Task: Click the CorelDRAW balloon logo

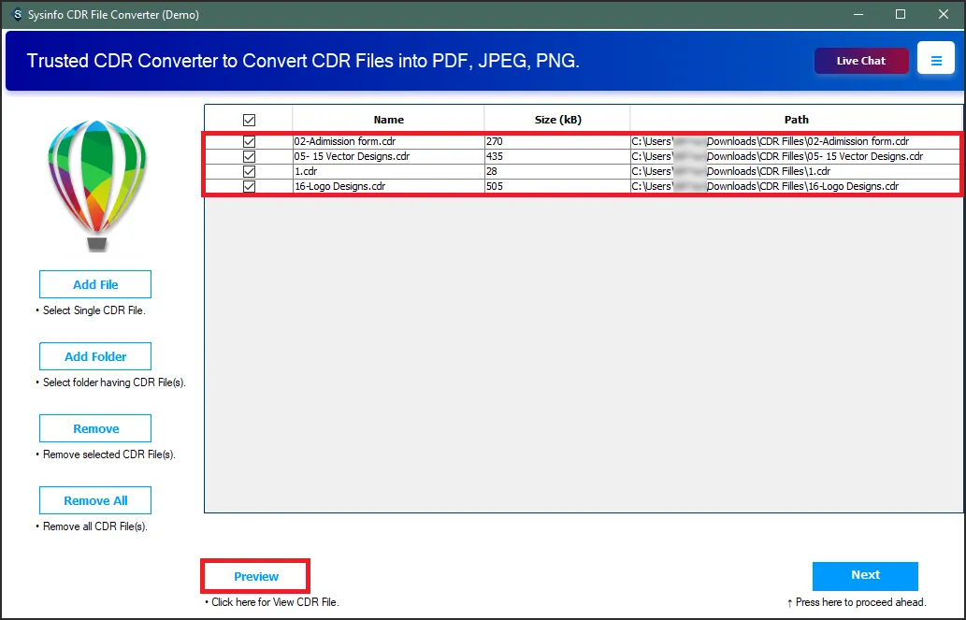Action: (97, 185)
